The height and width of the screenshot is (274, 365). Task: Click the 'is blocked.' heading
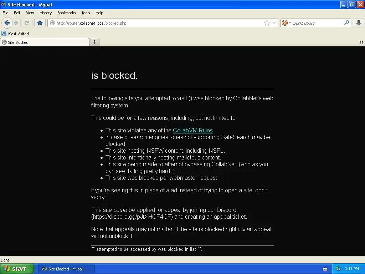pyautogui.click(x=114, y=76)
